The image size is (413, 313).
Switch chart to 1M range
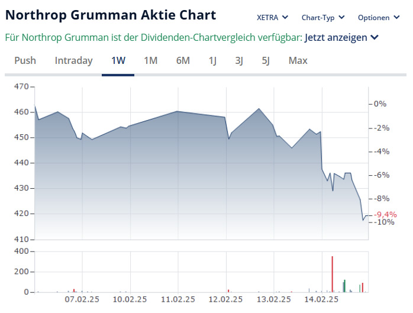pyautogui.click(x=150, y=60)
